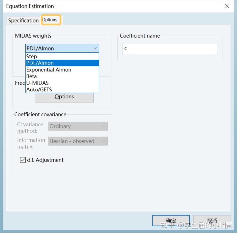Toggle the d.f. Adjustment checkbox
Screen dimensions: 239x235
23,160
